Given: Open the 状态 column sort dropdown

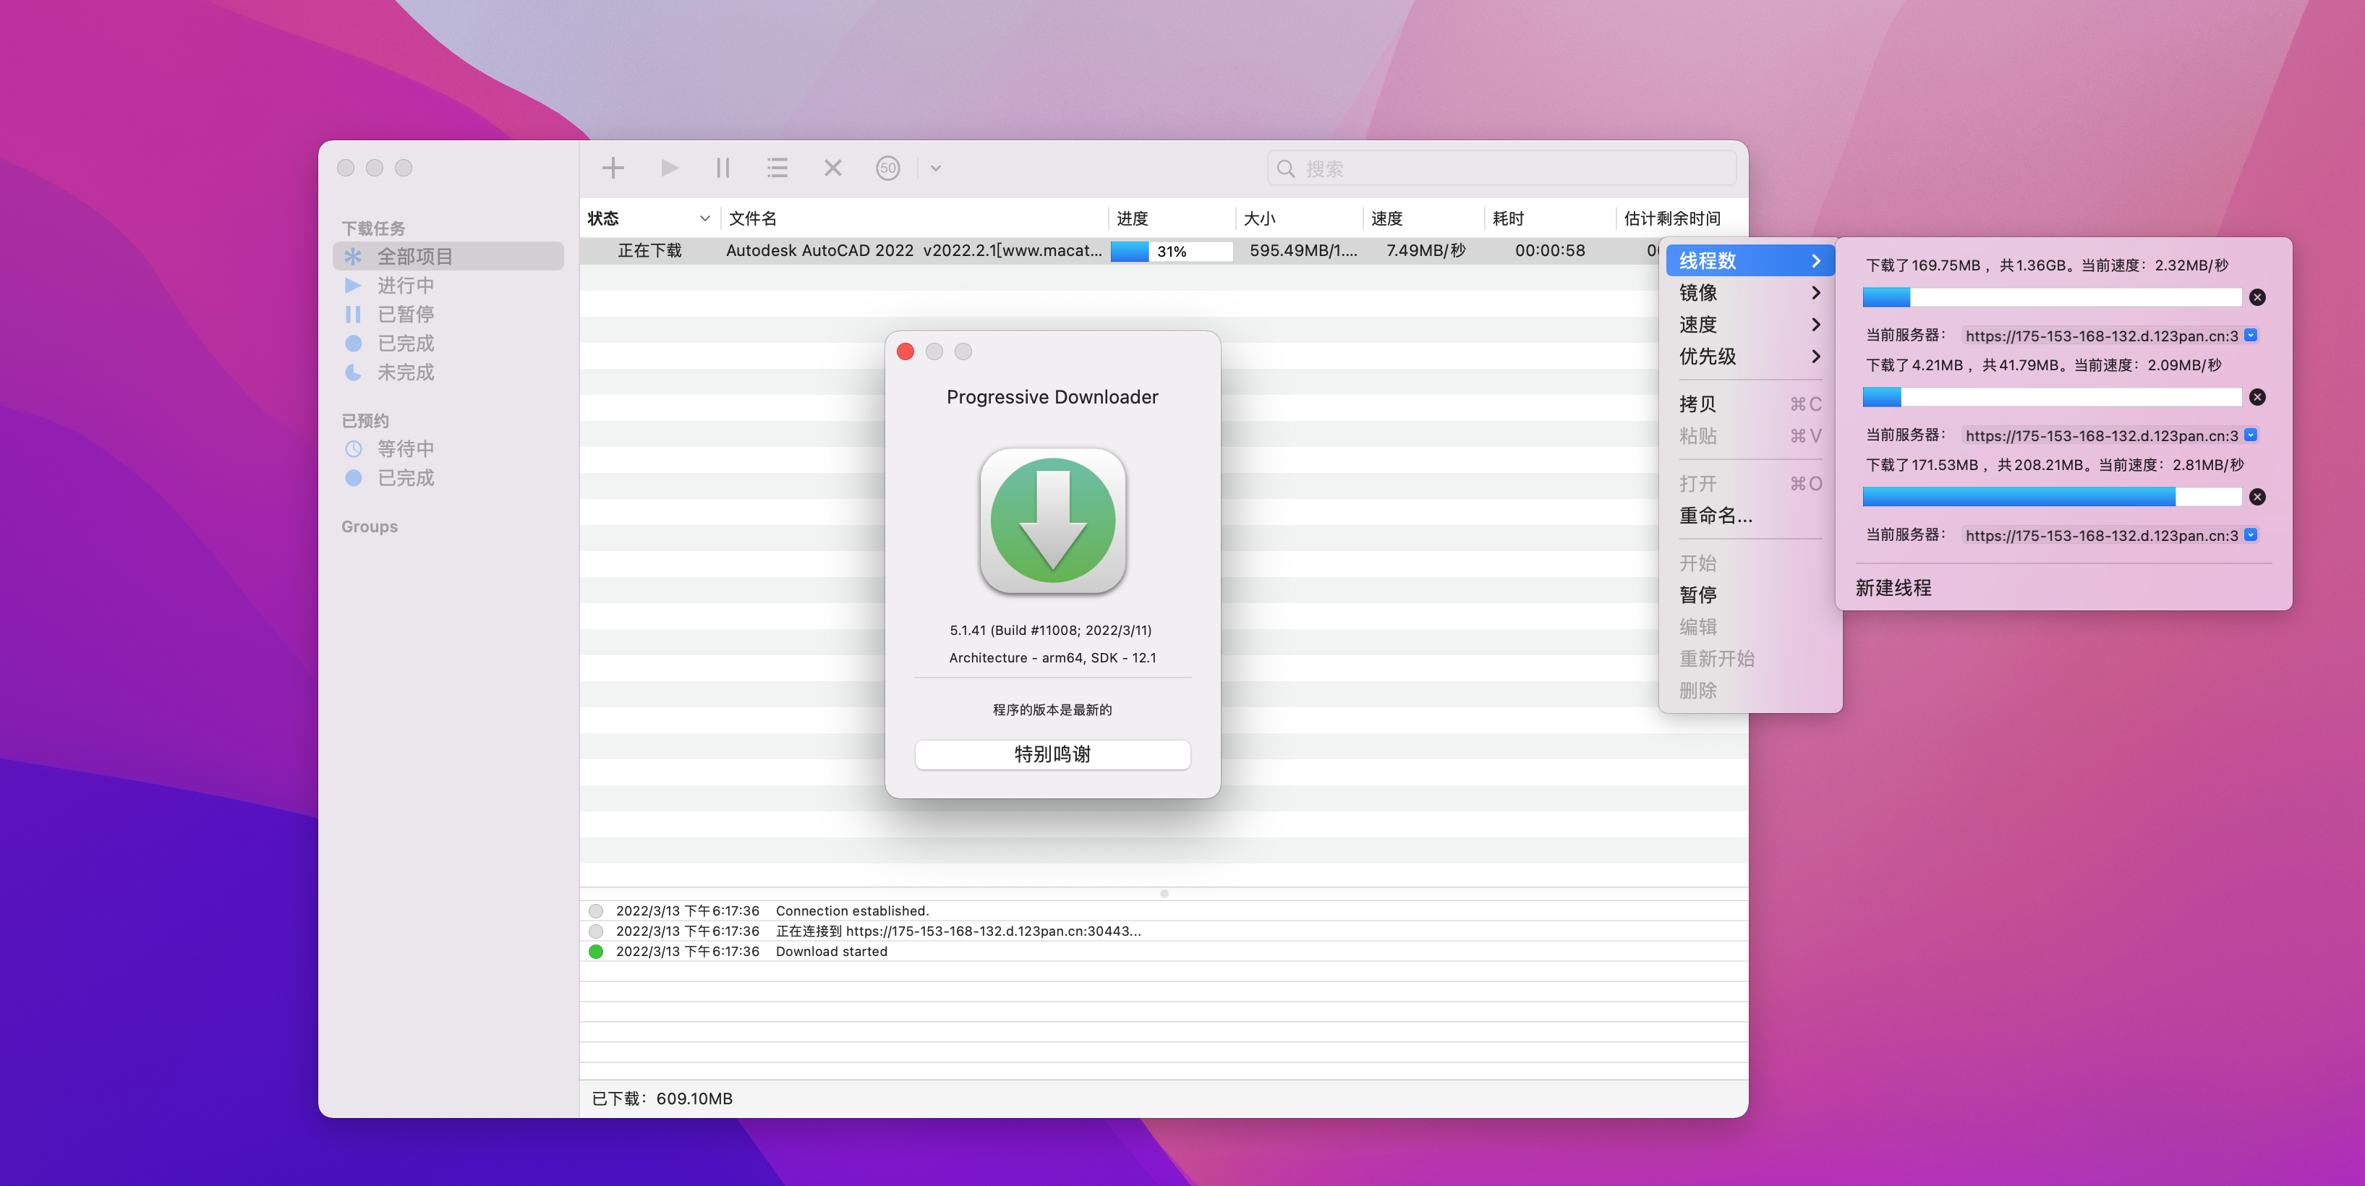Looking at the screenshot, I should tap(704, 218).
